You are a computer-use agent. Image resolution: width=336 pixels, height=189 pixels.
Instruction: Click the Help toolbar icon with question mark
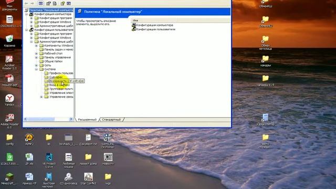(x=62, y=4)
